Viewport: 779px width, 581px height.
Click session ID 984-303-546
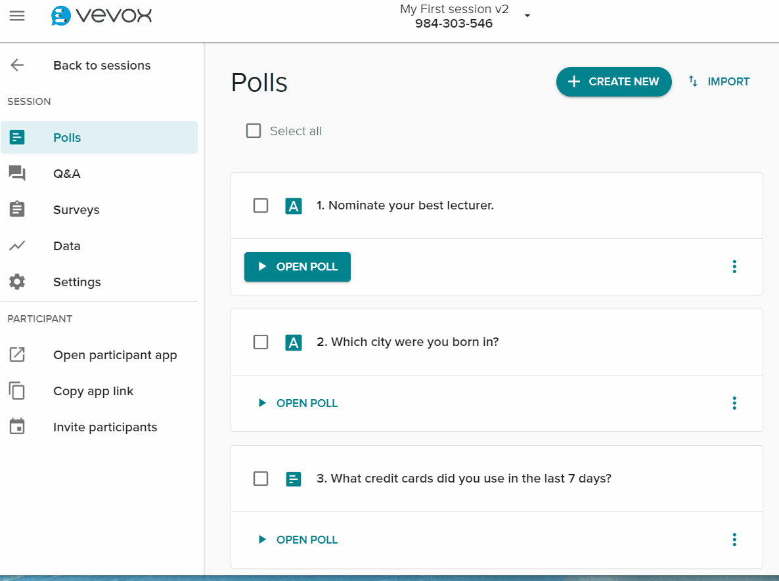coord(454,24)
